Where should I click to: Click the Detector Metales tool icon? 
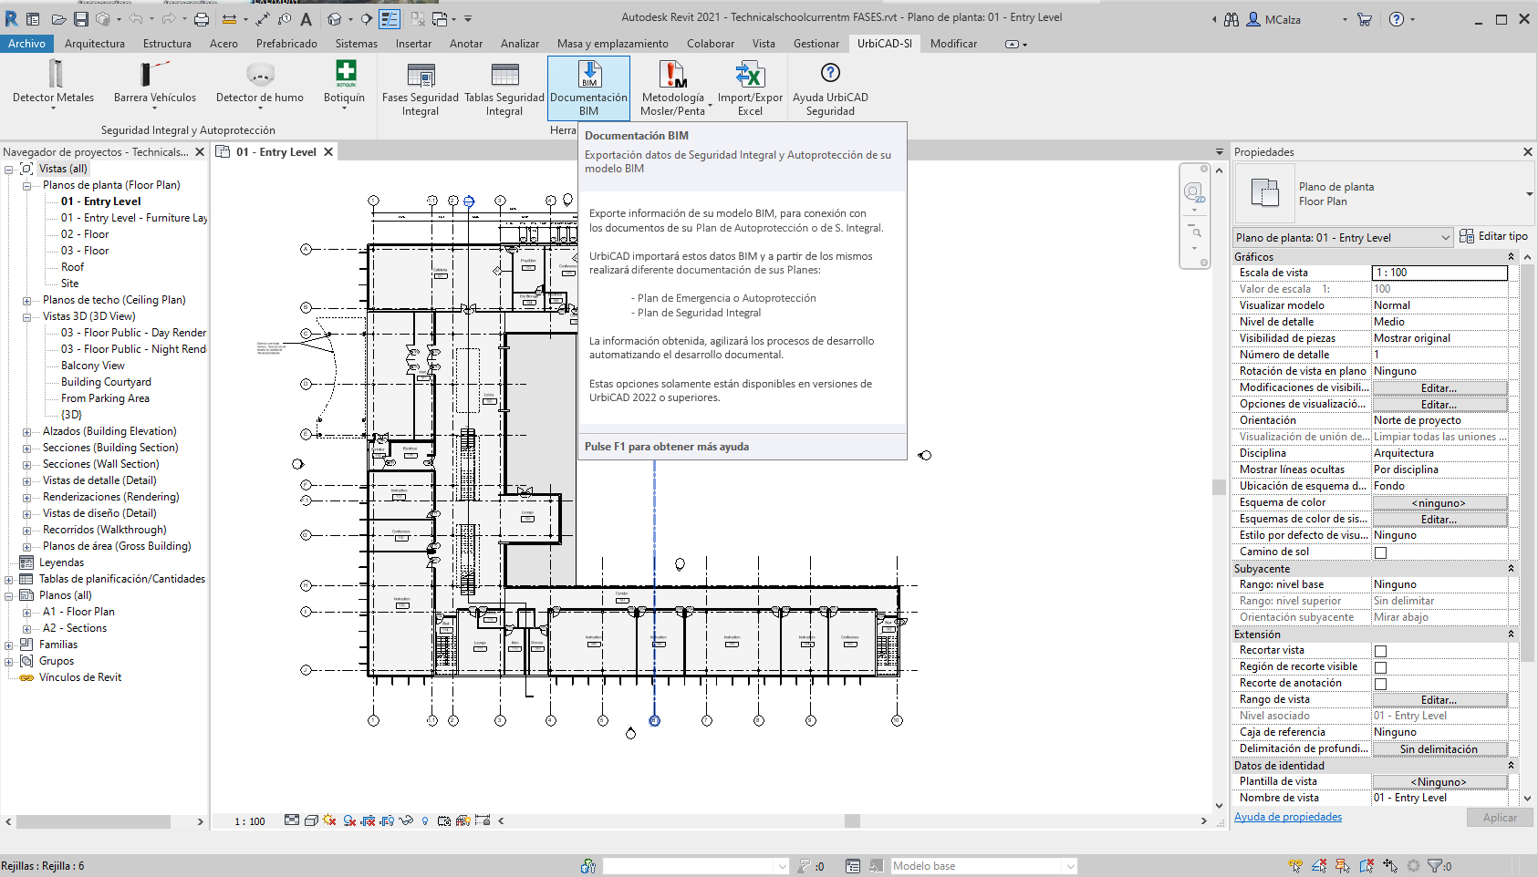pyautogui.click(x=54, y=74)
